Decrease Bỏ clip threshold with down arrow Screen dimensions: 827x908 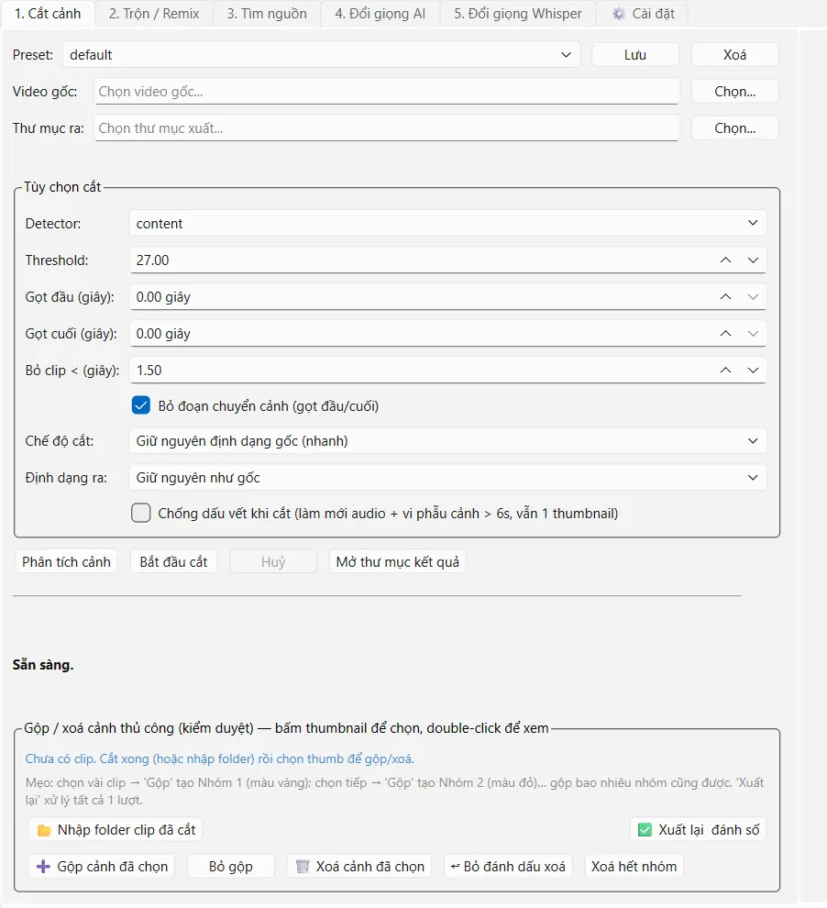pos(753,370)
